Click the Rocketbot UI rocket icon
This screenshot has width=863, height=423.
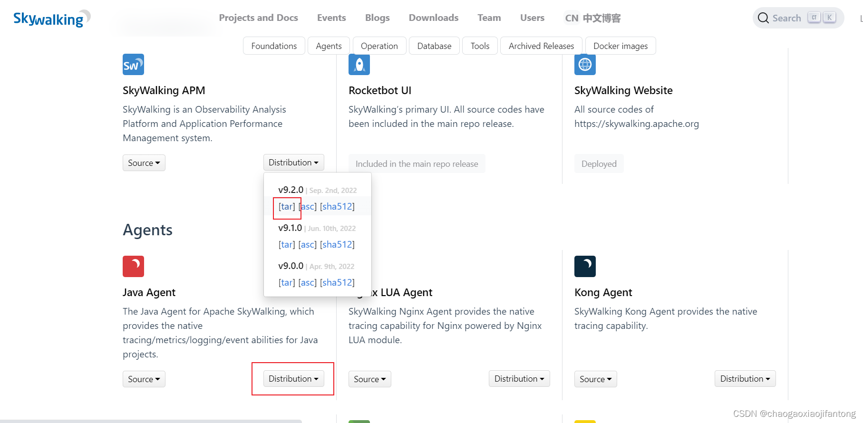[359, 64]
